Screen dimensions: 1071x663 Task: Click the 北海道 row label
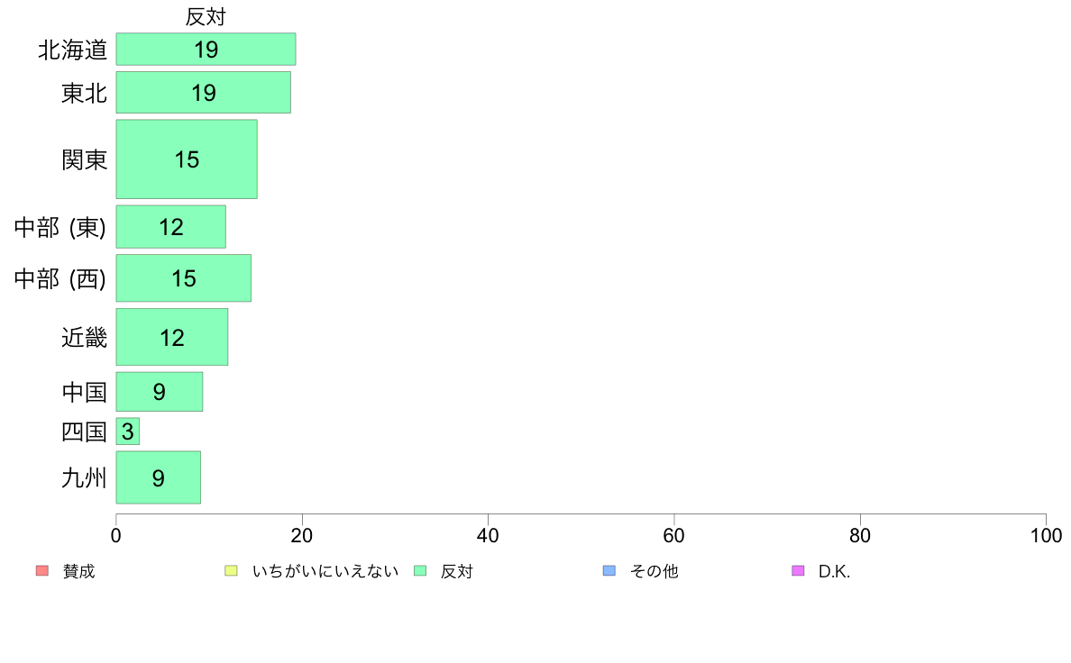(x=72, y=50)
